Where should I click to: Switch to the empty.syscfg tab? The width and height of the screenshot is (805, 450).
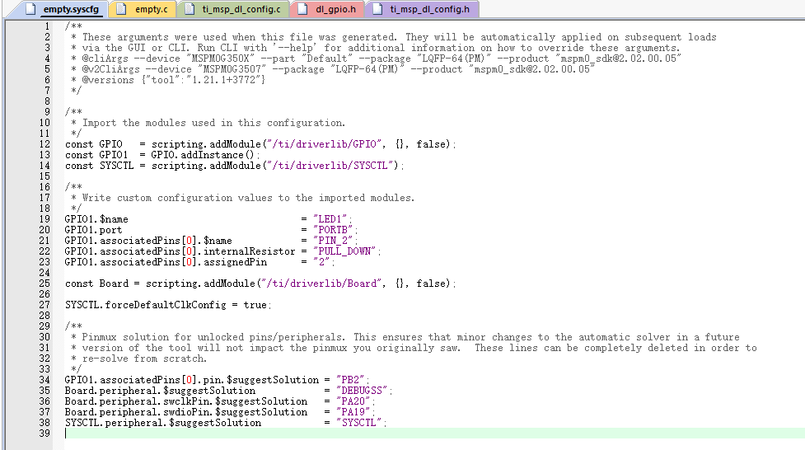coord(64,9)
